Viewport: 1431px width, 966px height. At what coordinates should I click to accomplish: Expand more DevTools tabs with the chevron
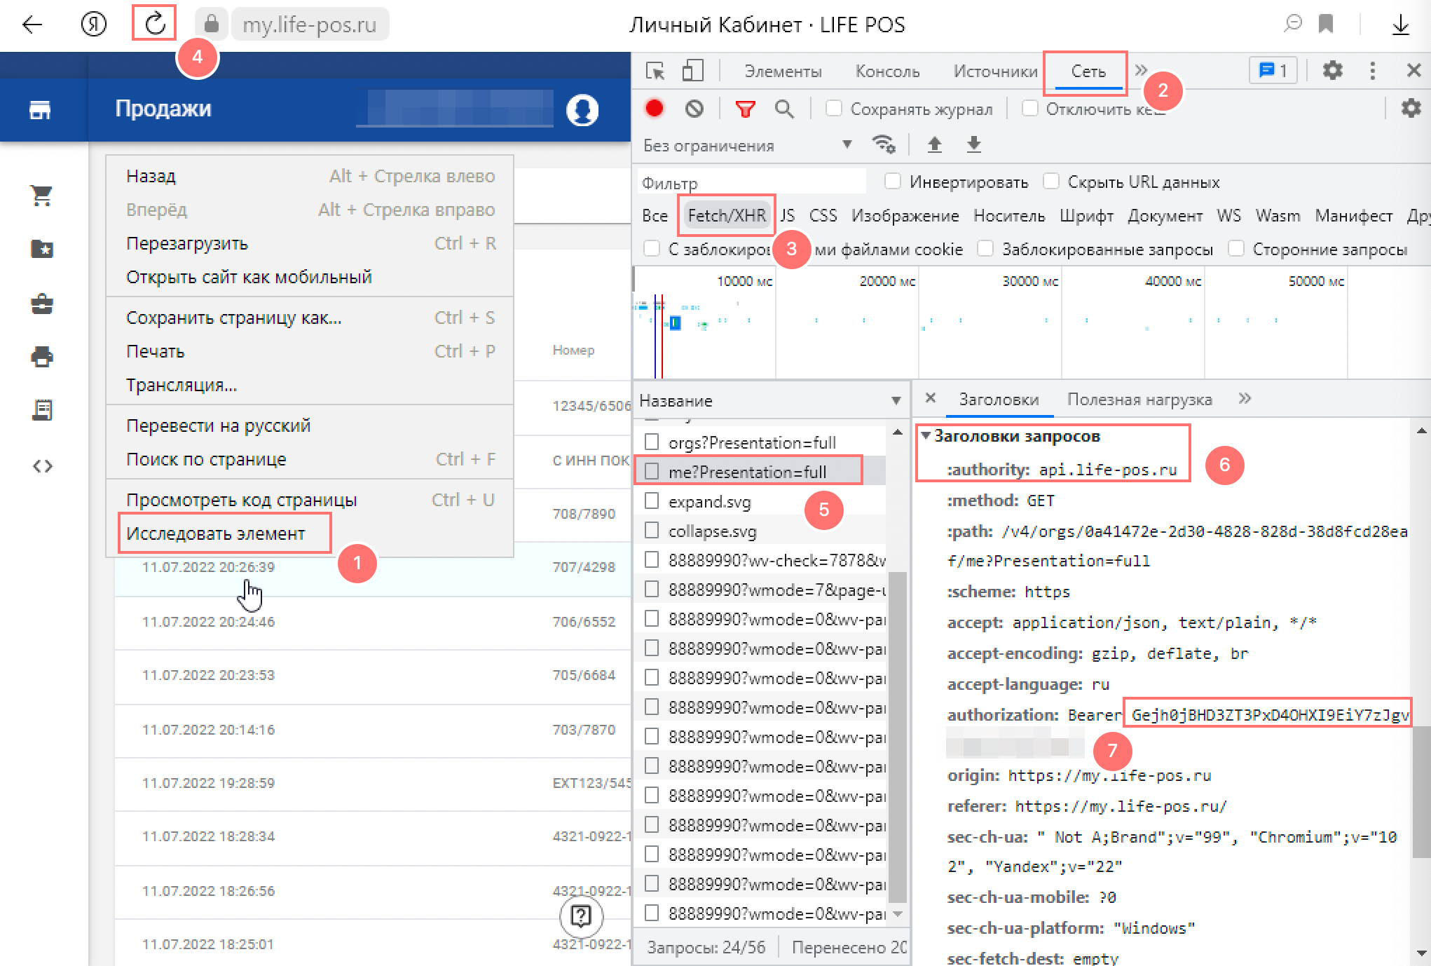[x=1141, y=70]
